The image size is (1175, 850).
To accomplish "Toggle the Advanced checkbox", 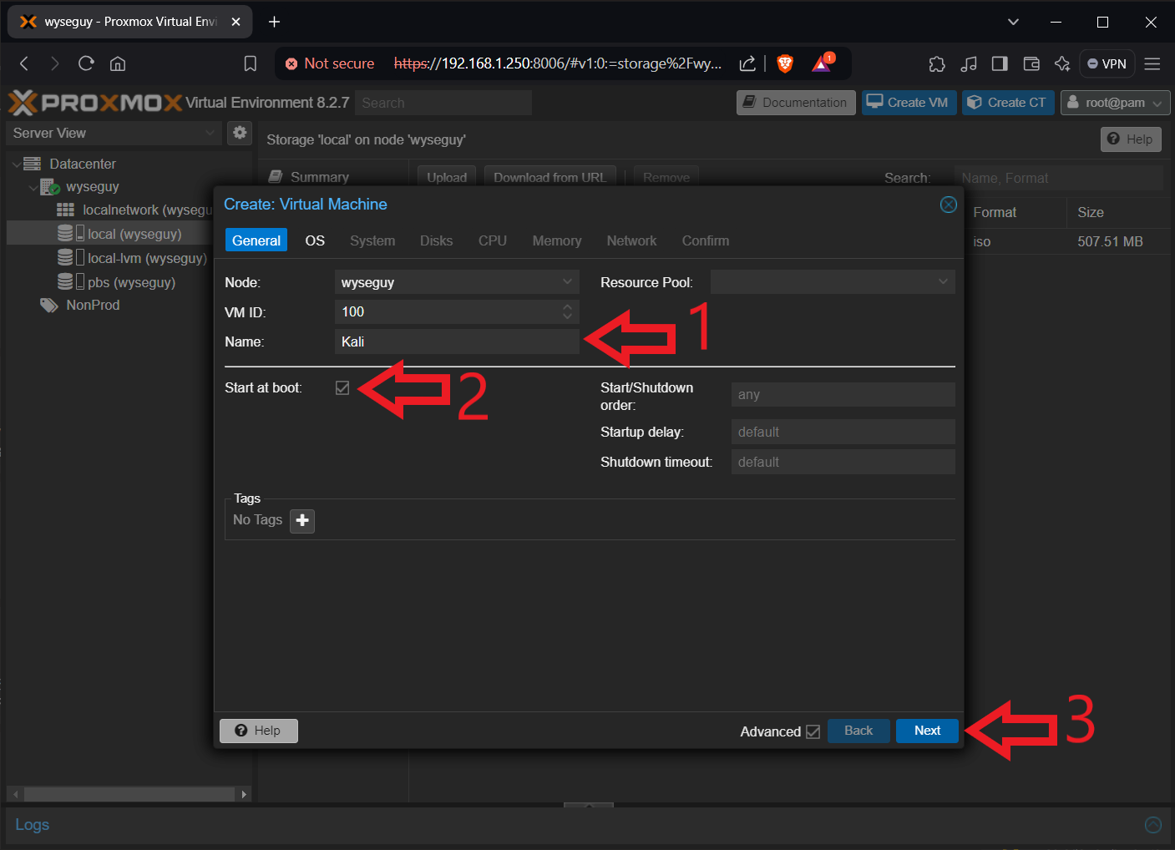I will [813, 731].
